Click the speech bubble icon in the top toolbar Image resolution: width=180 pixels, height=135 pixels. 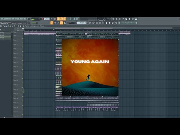[x=133, y=19]
